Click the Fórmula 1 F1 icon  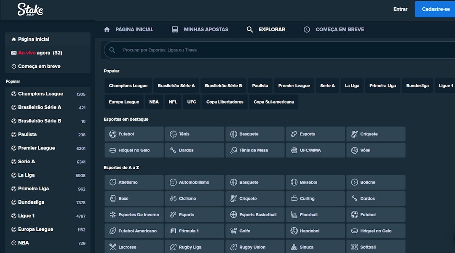173,231
